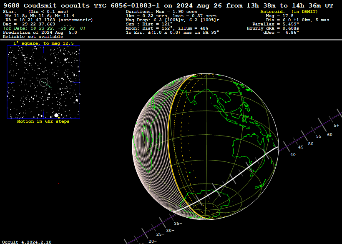Click time marker label '55' on path
This screenshot has height=244, width=342.
319,136
